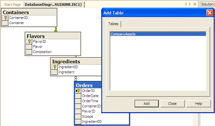Click the primary key icon beside FlavorID in Flavors
The width and height of the screenshot is (215, 126).
point(29,41)
